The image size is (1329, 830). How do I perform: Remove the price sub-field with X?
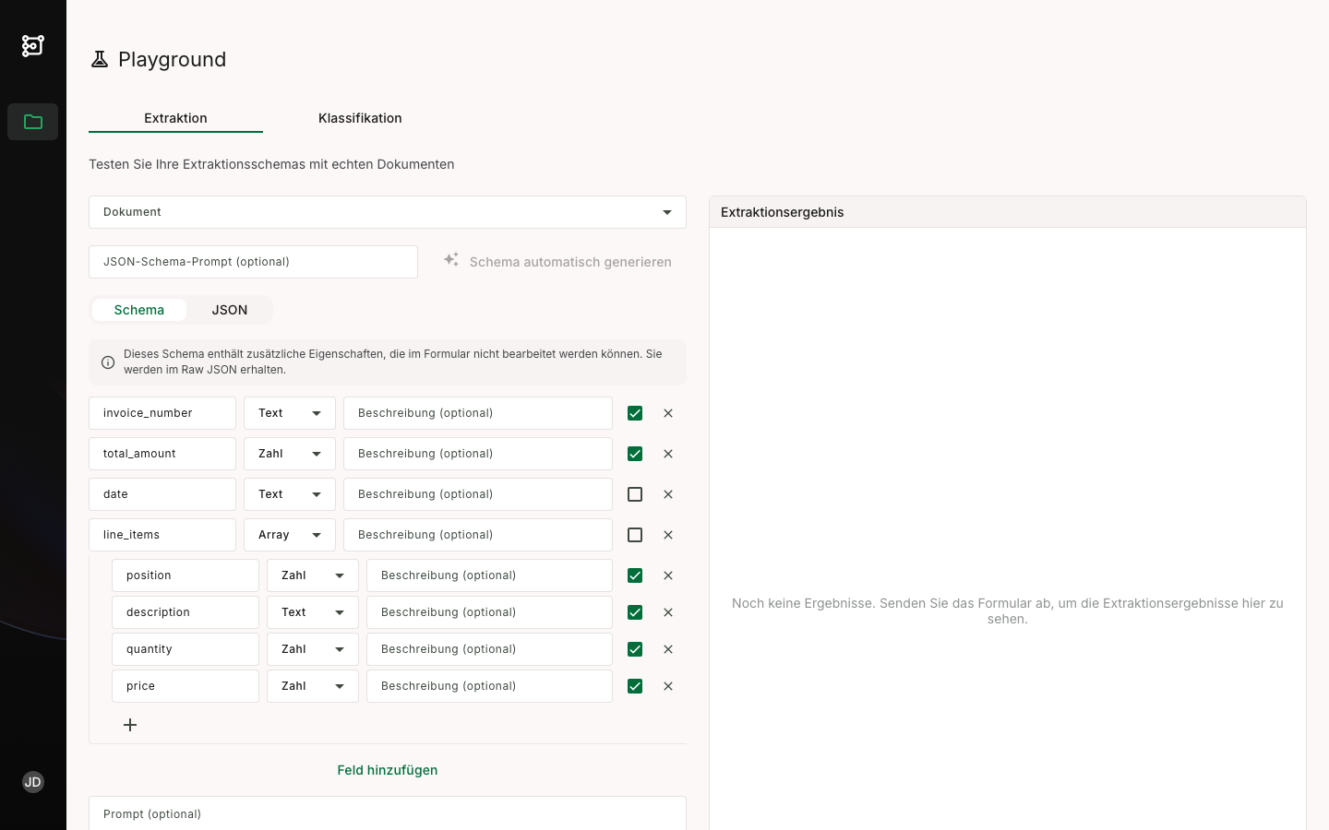668,686
